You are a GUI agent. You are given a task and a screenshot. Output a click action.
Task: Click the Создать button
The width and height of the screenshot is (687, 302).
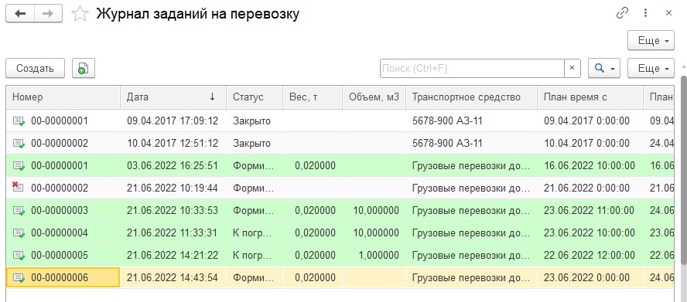(x=35, y=68)
